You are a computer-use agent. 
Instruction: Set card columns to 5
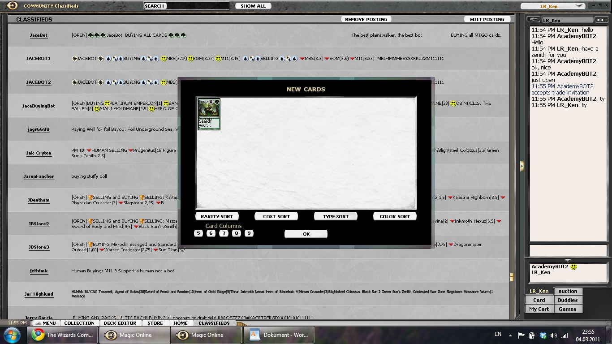198,233
